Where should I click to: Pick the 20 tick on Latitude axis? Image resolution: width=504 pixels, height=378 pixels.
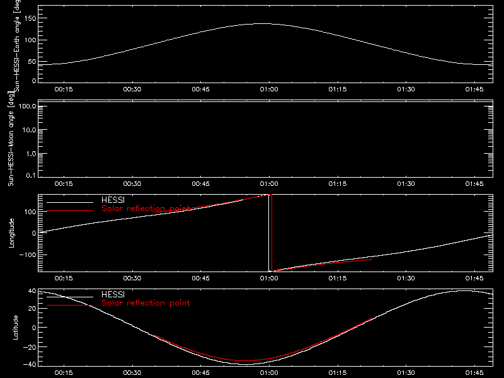(32, 309)
